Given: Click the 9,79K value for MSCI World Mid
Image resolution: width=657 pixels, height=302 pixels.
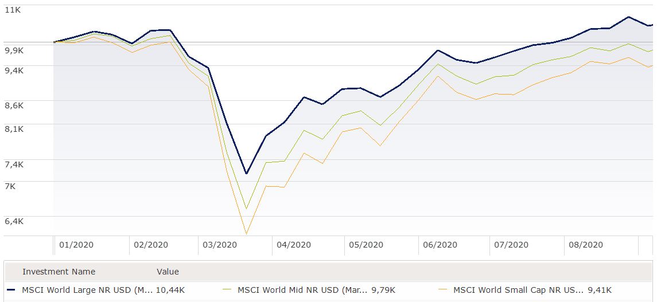Looking at the screenshot, I should (x=383, y=290).
